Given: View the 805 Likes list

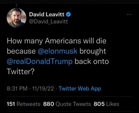Looking at the screenshot, I should (x=106, y=104).
